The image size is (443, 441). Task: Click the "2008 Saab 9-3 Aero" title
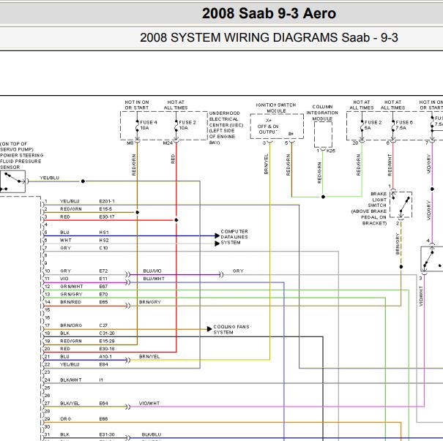click(x=269, y=13)
